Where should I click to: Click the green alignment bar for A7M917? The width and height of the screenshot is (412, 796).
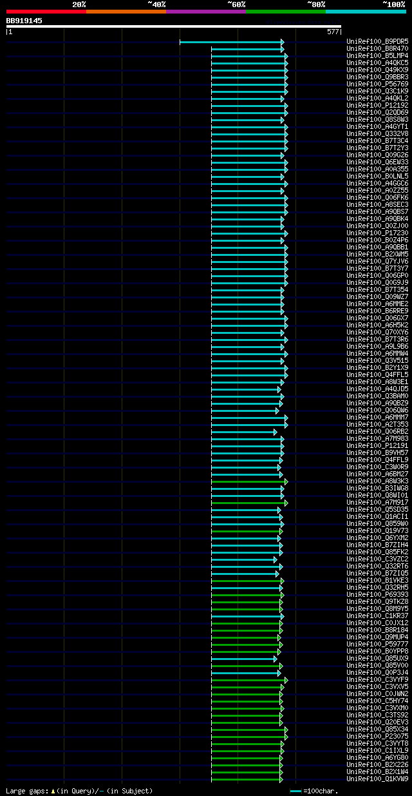[x=250, y=503]
